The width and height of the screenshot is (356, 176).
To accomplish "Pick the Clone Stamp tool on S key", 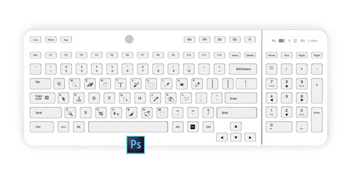I will click(x=79, y=98).
